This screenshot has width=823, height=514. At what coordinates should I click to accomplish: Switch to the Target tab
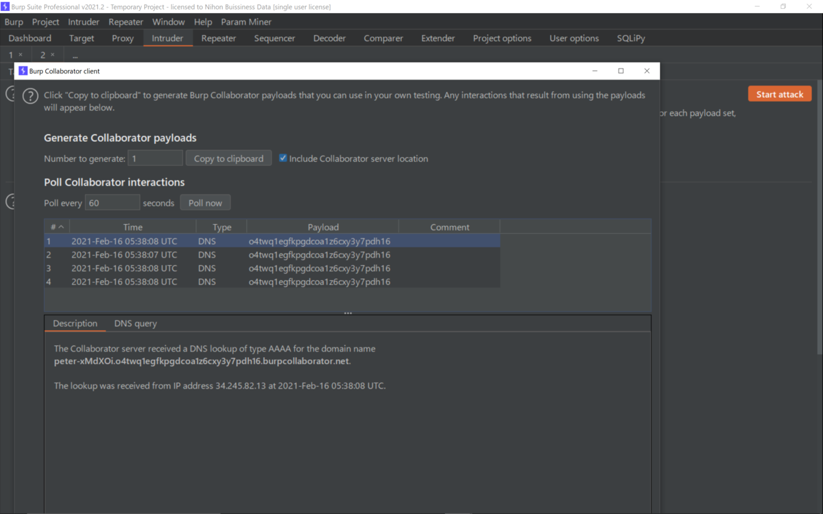[x=82, y=38]
